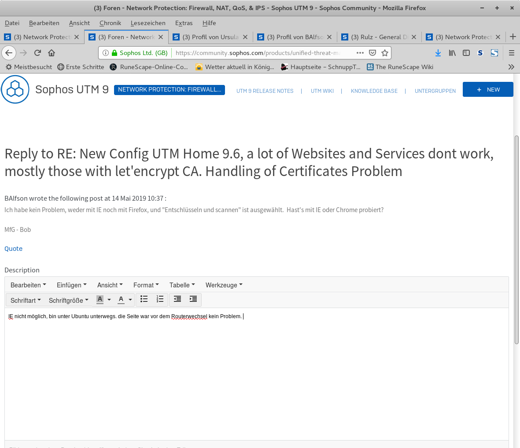Open the Firefox hamburger menu
Screen dimensions: 520x448
click(511, 53)
